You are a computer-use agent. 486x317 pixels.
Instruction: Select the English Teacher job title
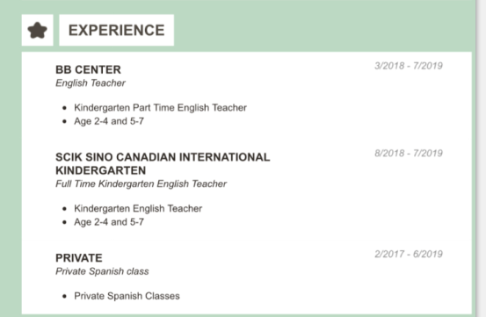(x=91, y=83)
